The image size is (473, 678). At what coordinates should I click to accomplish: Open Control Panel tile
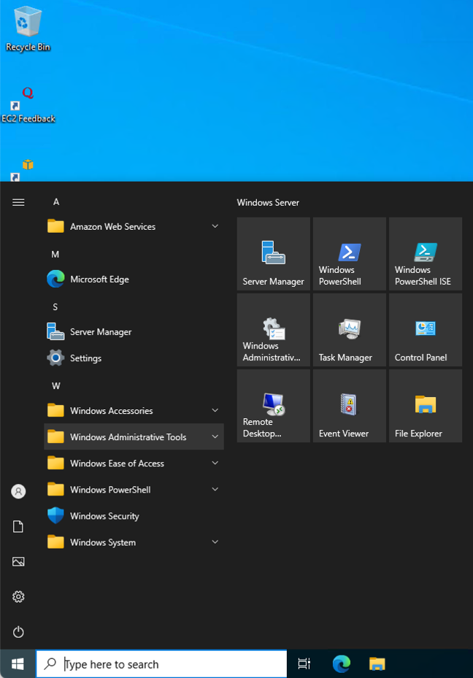[x=426, y=329]
